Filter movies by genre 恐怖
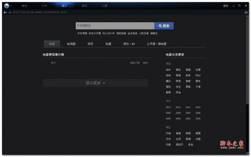This screenshot has height=157, width=251. point(168,75)
